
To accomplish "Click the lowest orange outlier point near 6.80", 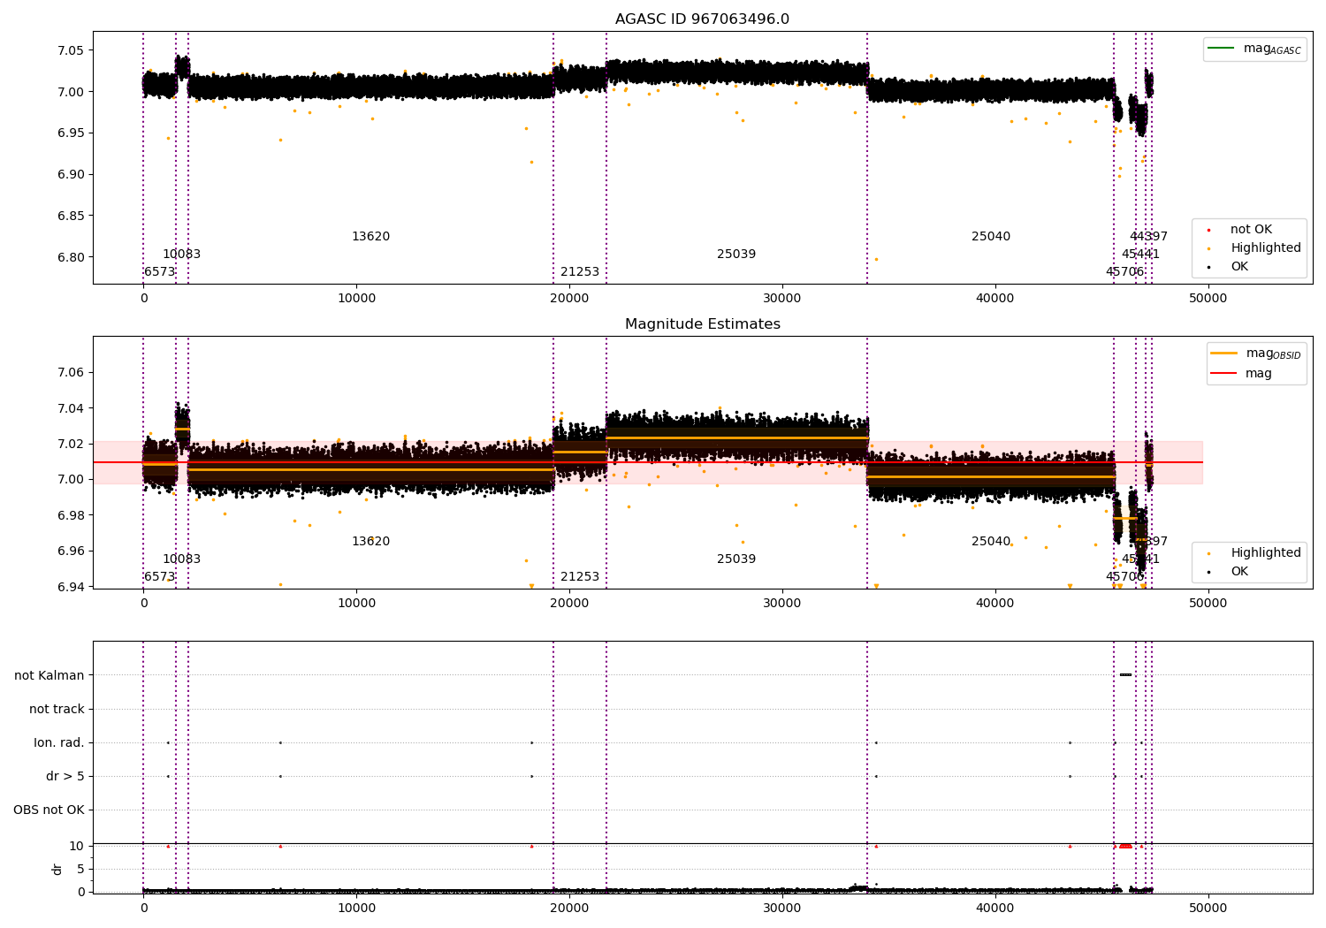I will (x=876, y=259).
